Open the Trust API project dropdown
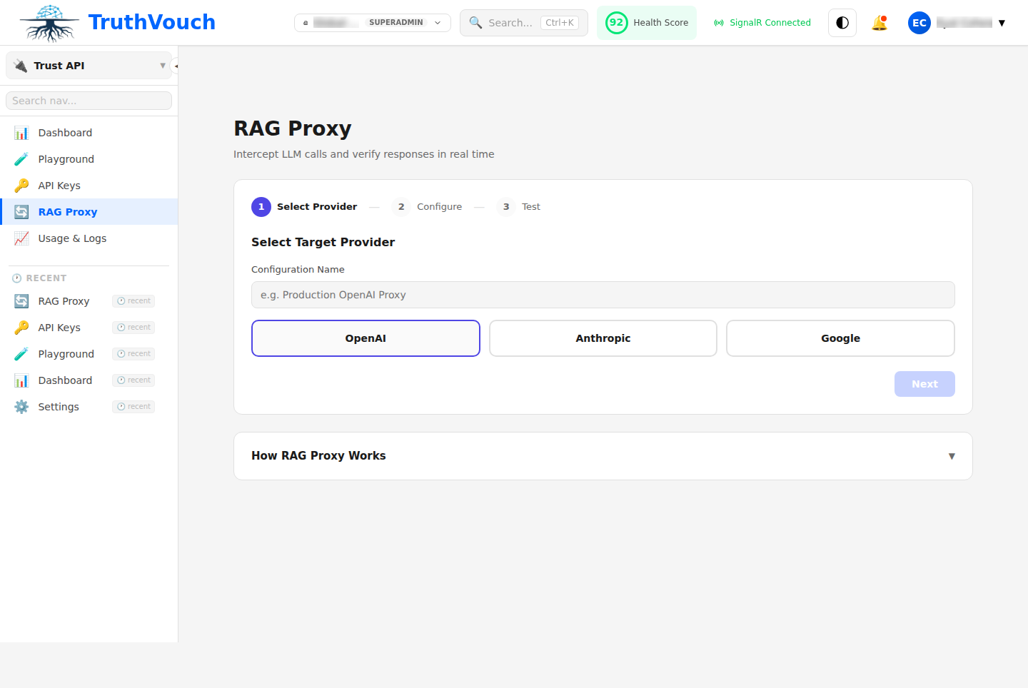 coord(88,65)
